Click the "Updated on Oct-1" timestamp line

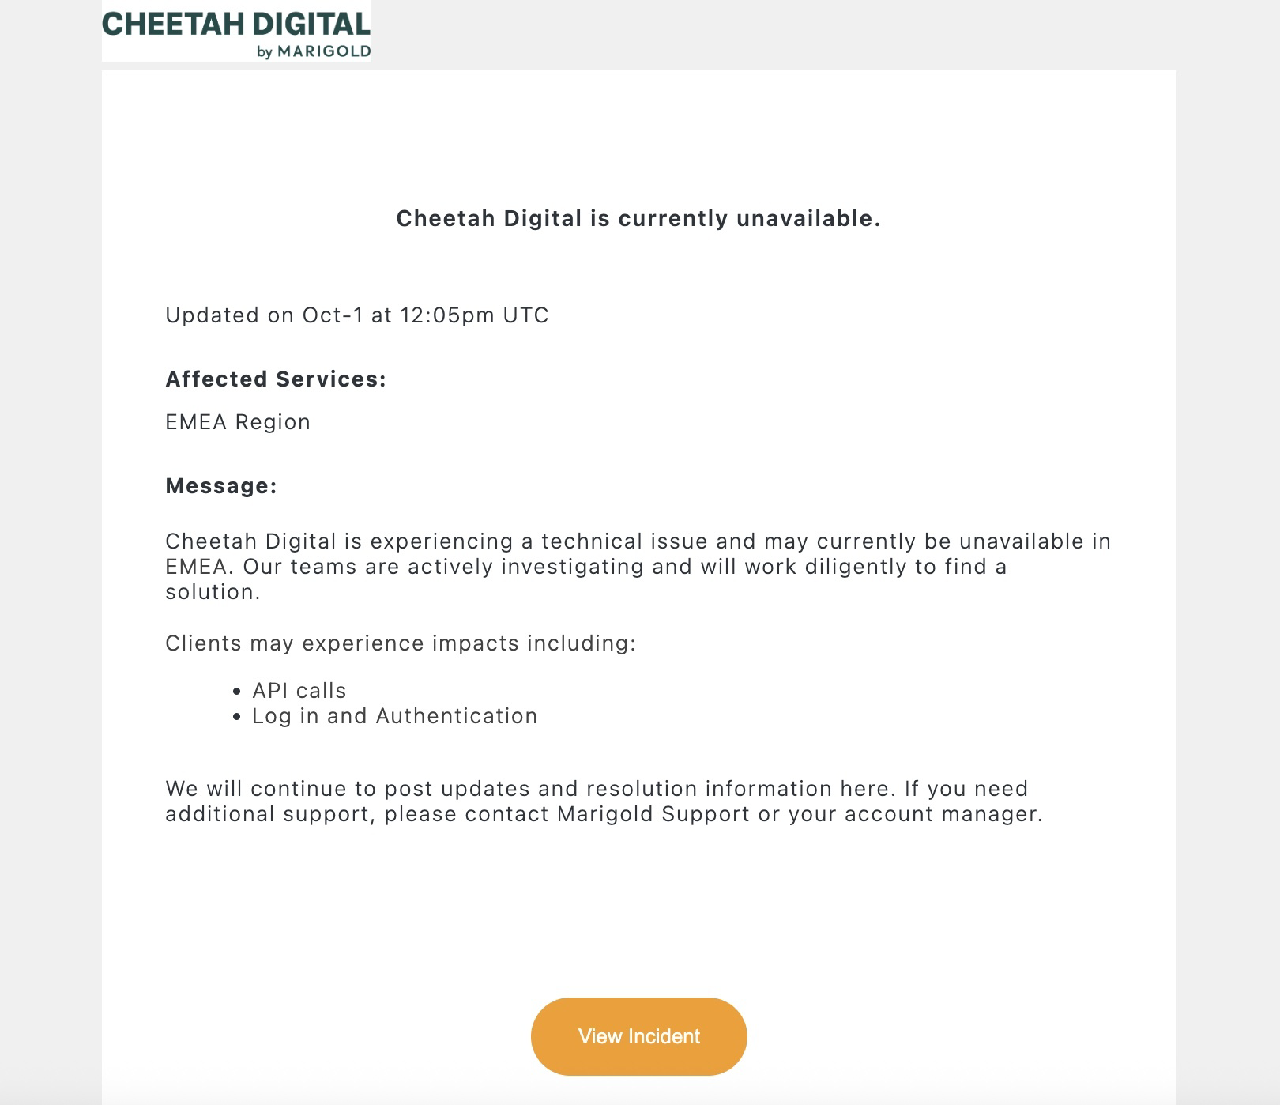[356, 315]
